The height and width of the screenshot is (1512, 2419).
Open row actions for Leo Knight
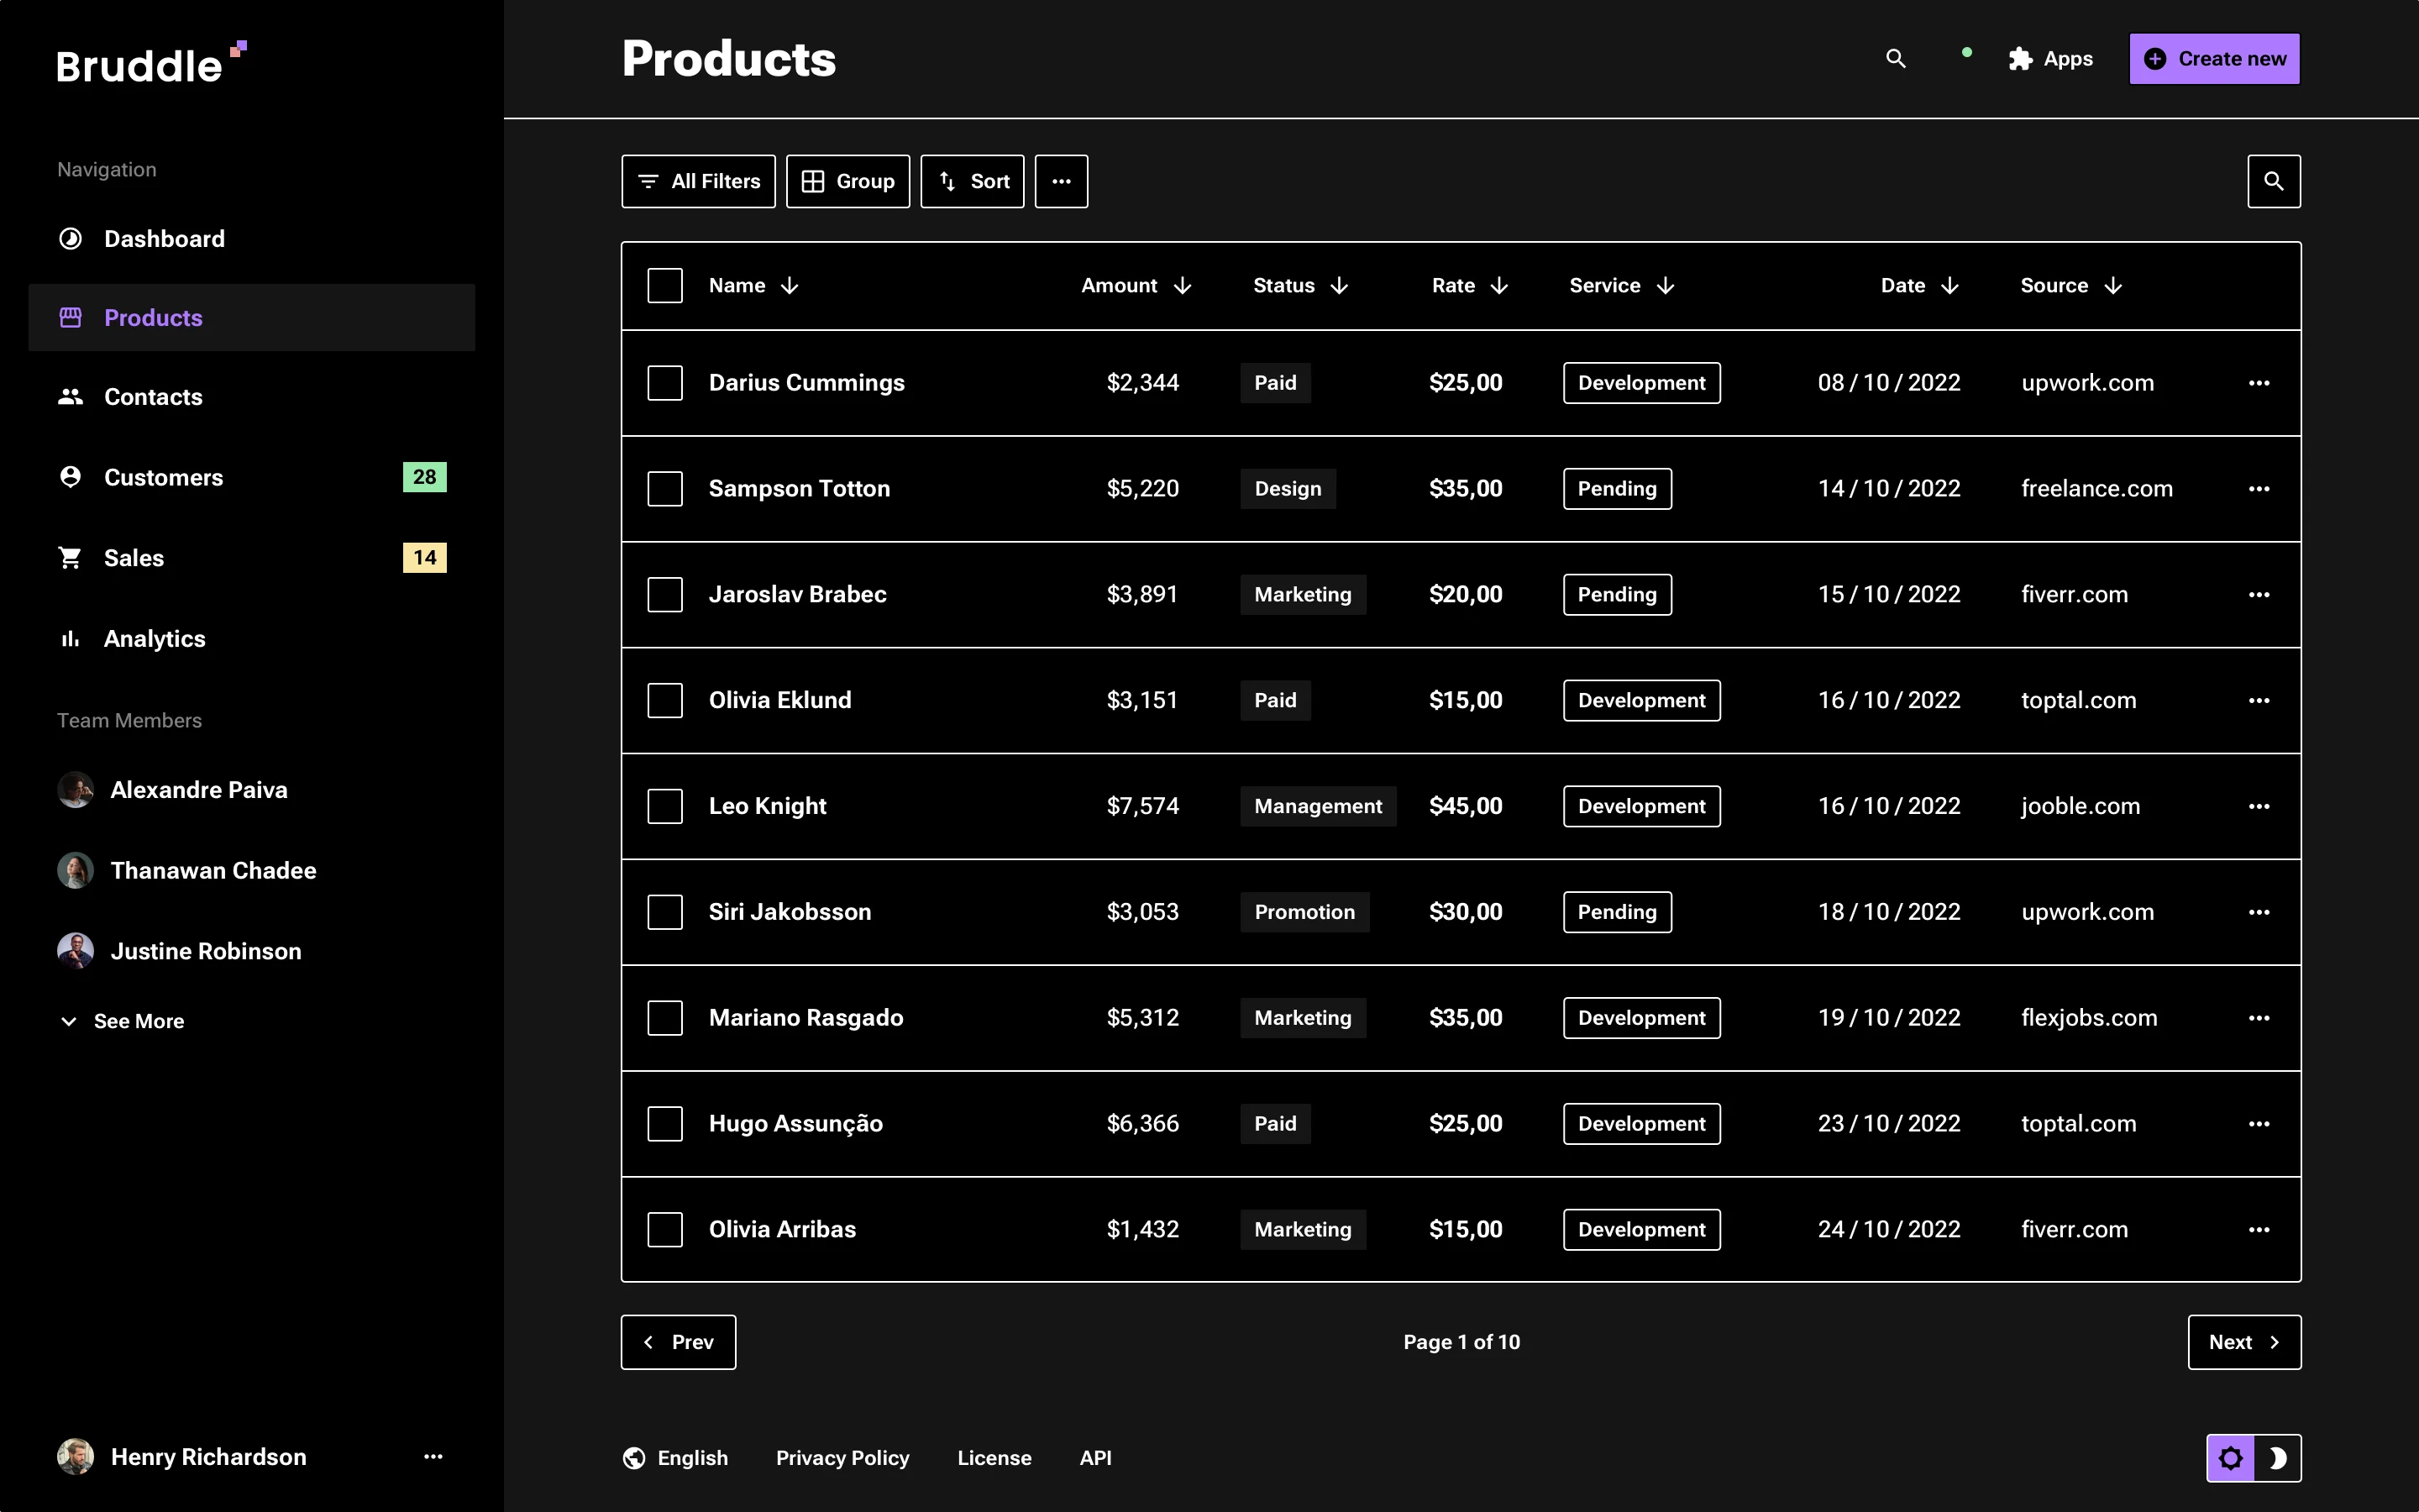(x=2261, y=806)
